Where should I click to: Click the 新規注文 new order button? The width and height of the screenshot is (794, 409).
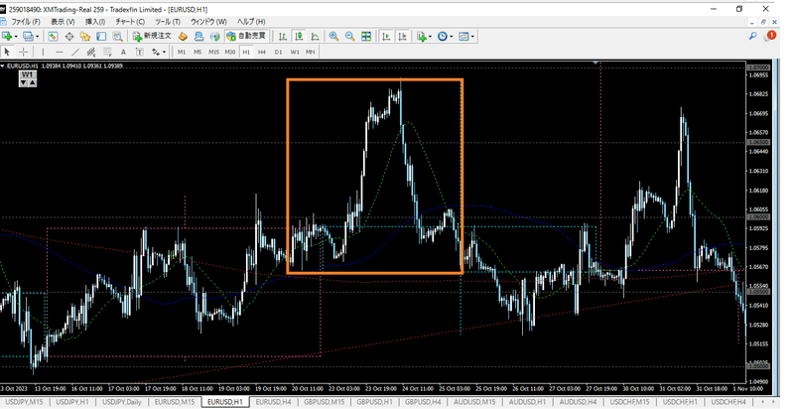point(152,36)
